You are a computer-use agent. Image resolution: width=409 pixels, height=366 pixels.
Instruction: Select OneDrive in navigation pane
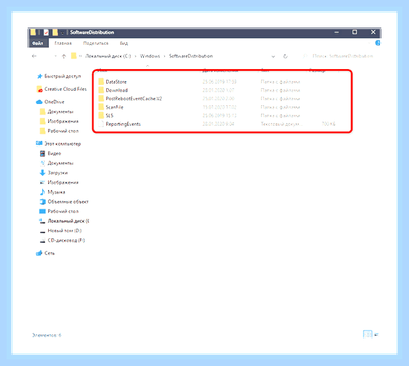54,102
